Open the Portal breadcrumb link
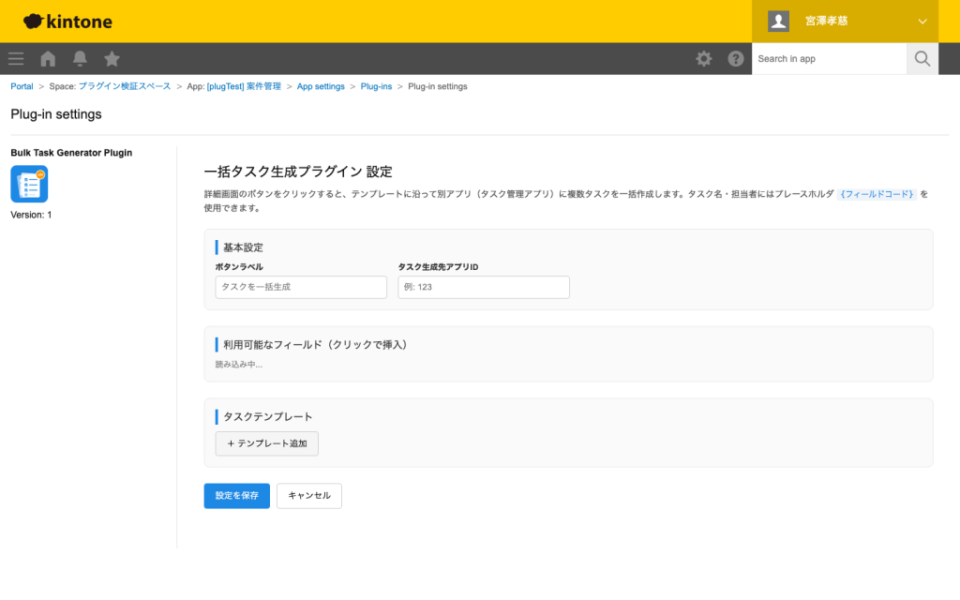 click(22, 85)
